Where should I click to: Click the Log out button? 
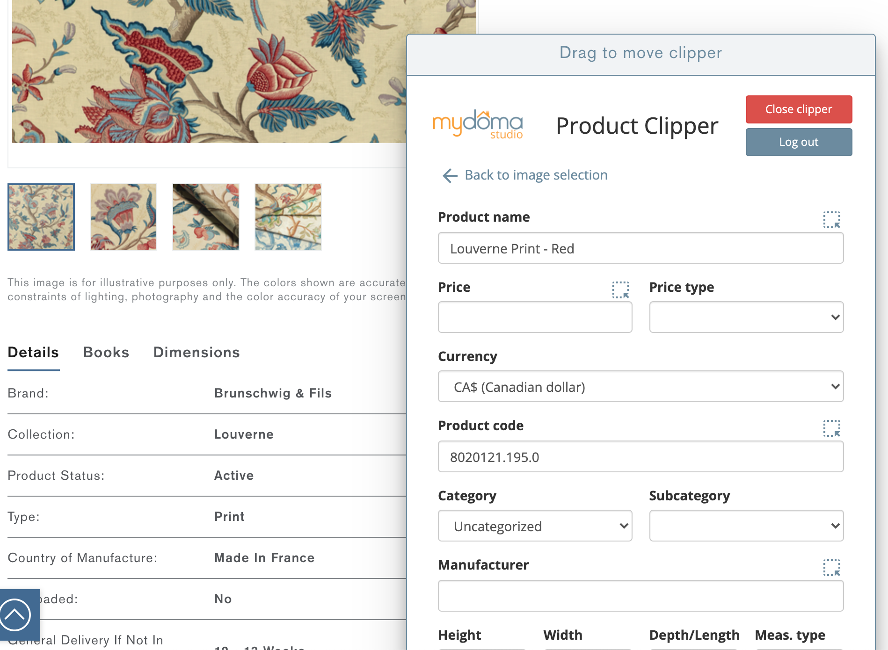click(x=799, y=142)
